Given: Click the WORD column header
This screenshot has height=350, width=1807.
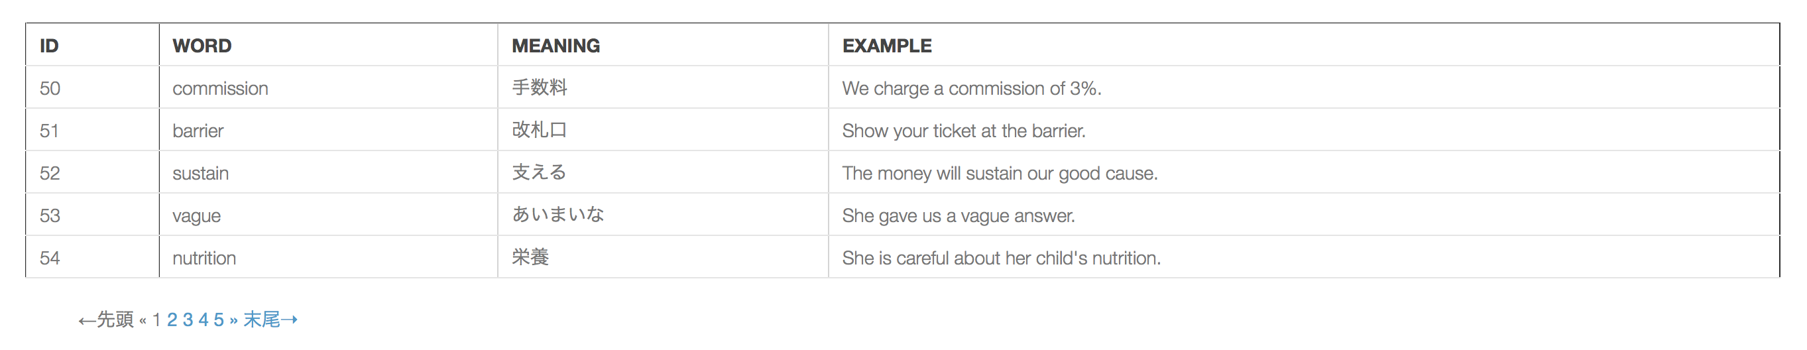Looking at the screenshot, I should click(328, 45).
